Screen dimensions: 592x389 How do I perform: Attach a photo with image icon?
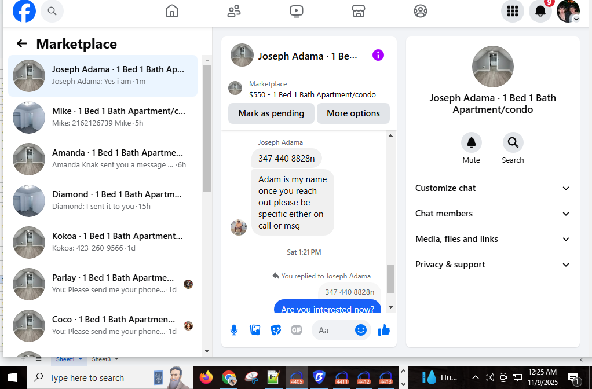[255, 330]
